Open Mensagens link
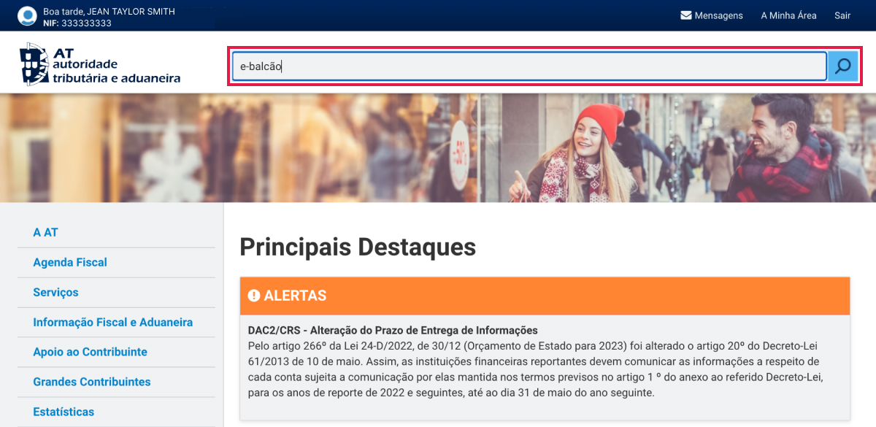This screenshot has height=427, width=876. click(719, 15)
